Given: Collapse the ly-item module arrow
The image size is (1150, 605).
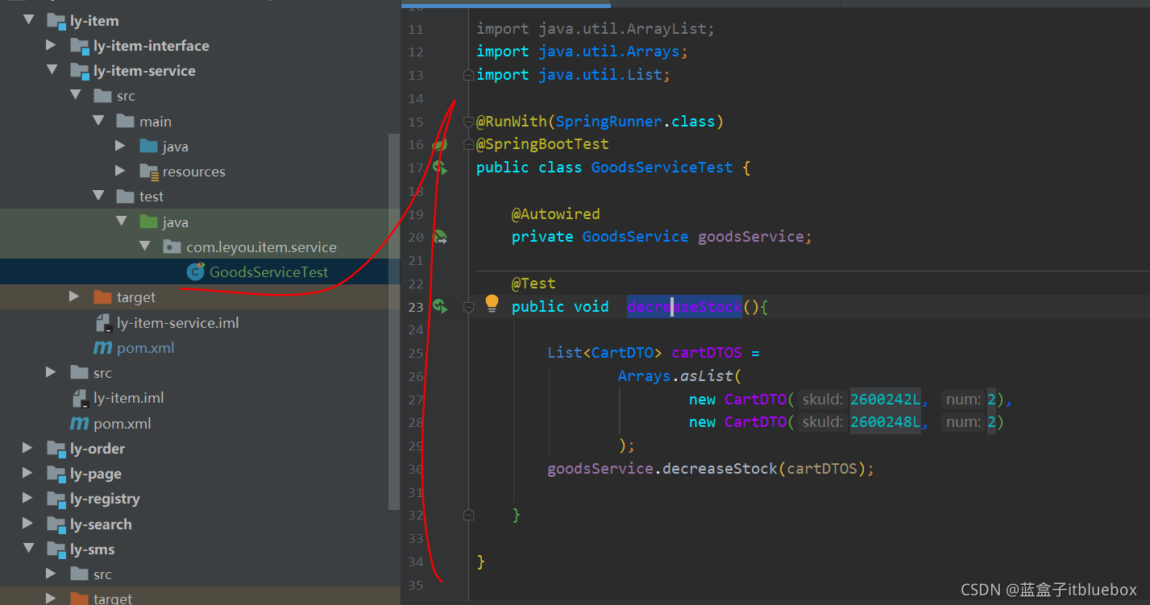Looking at the screenshot, I should 30,20.
